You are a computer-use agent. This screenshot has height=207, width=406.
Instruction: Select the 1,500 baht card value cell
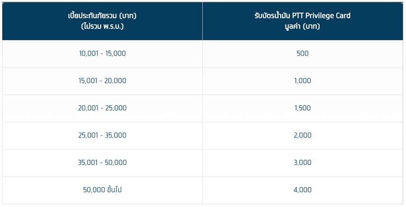click(x=303, y=108)
